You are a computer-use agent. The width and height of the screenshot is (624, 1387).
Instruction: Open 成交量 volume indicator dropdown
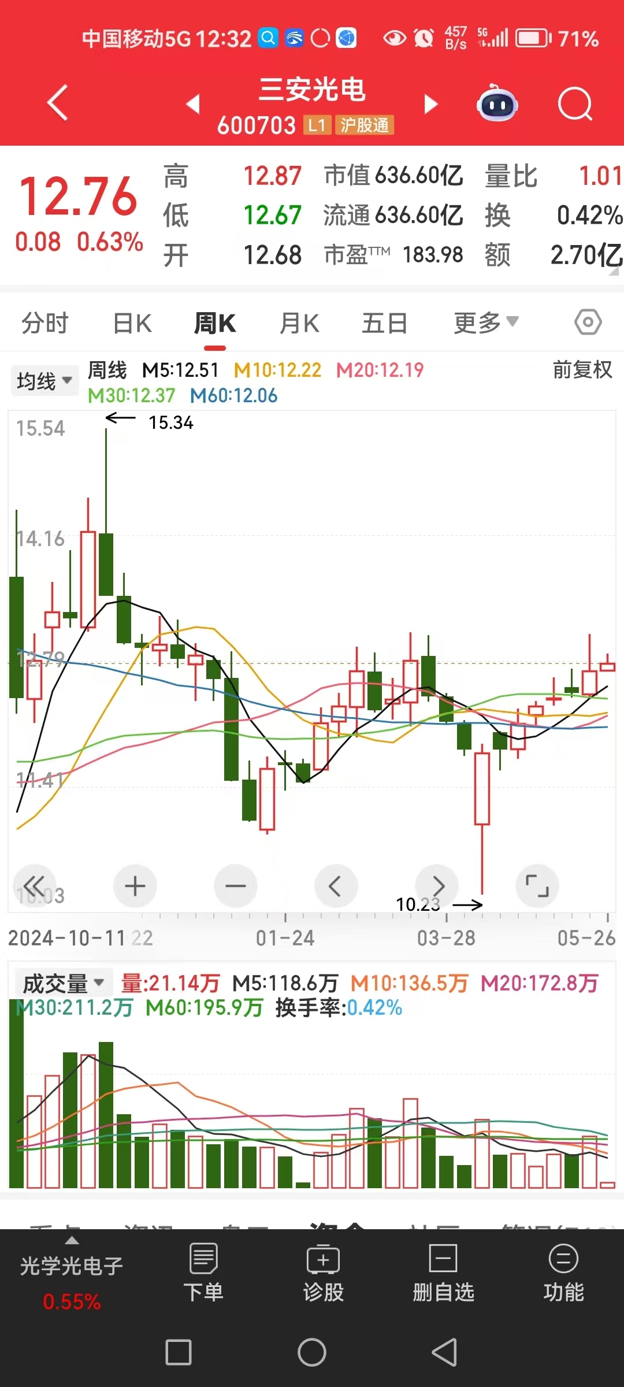pyautogui.click(x=63, y=983)
